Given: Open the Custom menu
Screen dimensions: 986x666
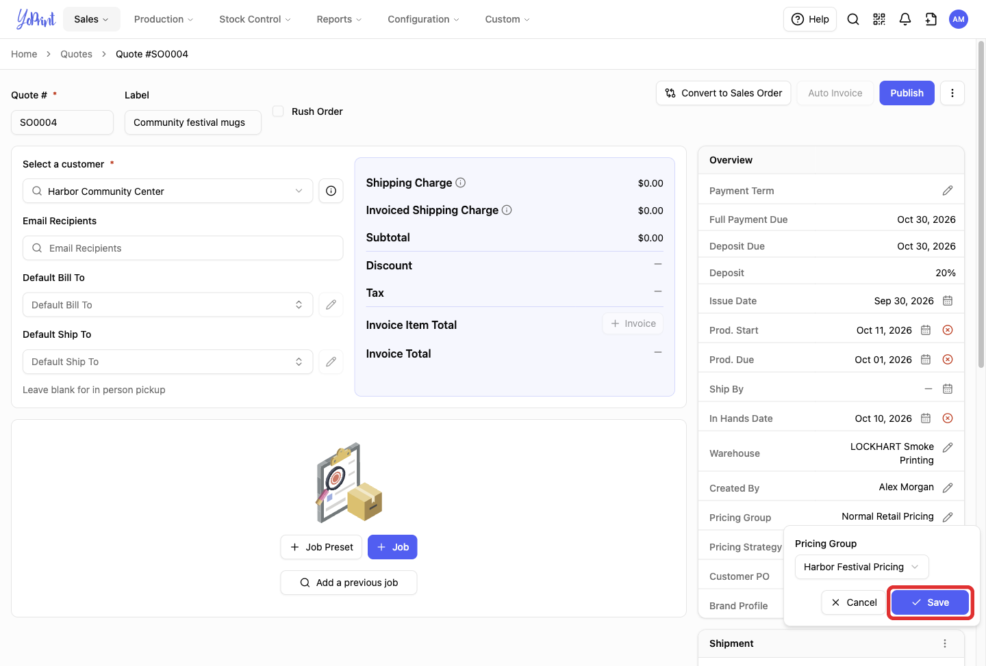Looking at the screenshot, I should tap(507, 19).
